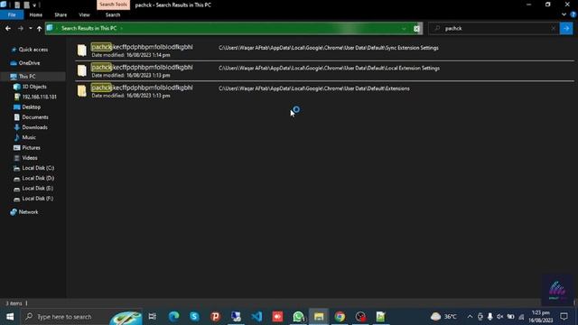Select OneDrive in navigation pane
This screenshot has width=578, height=325.
click(29, 63)
